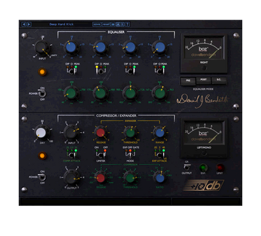Click the fourth green EQ frequency knob
261x236 pixels.
[159, 93]
